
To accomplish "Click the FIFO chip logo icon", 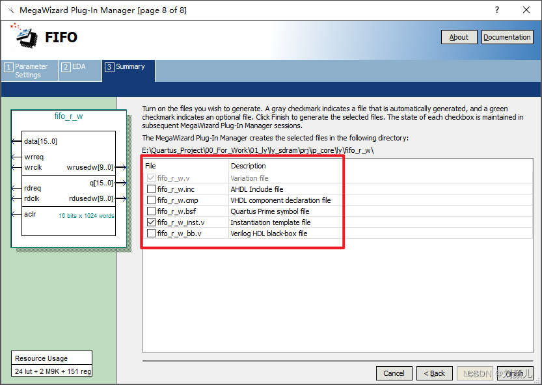I will [x=25, y=36].
